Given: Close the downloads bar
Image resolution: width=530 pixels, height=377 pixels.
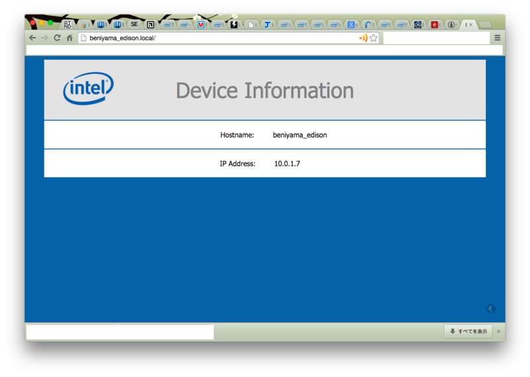Looking at the screenshot, I should coord(499,331).
